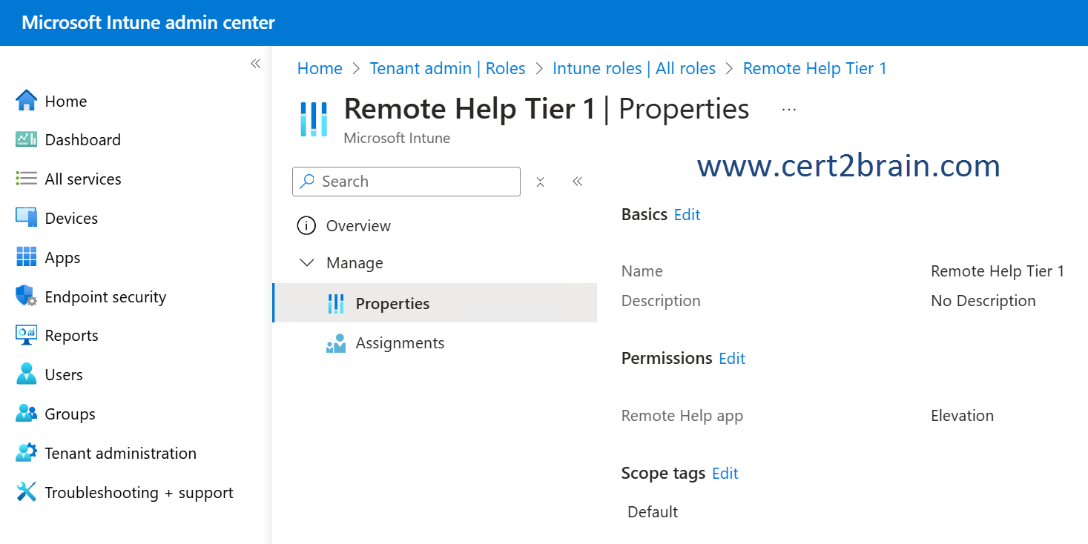
Task: Click the No Description value
Action: pyautogui.click(x=983, y=301)
